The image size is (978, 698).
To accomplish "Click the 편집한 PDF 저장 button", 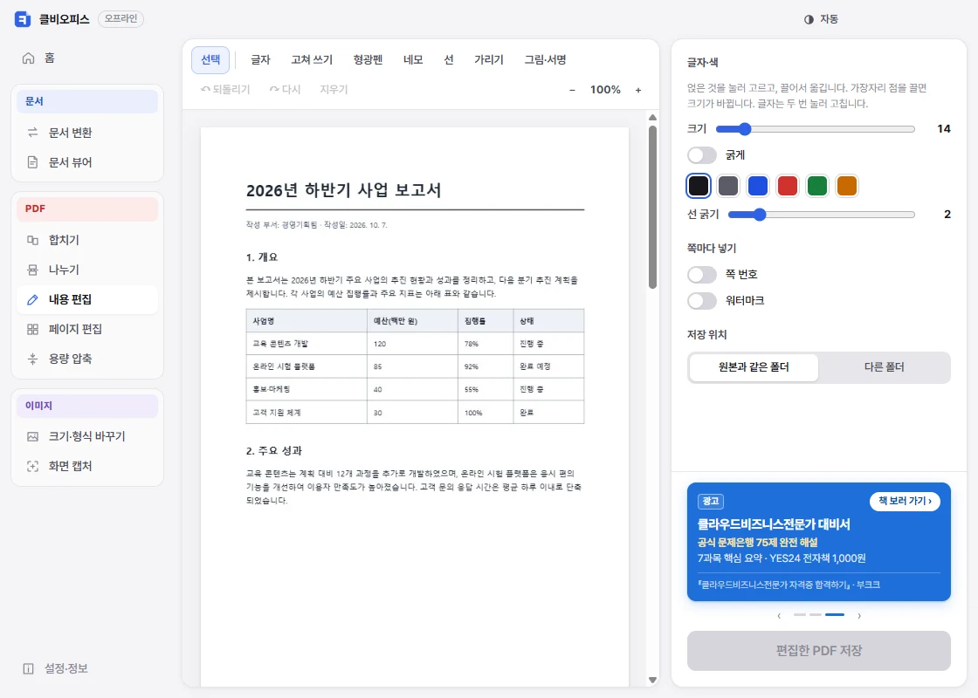I will pos(818,651).
